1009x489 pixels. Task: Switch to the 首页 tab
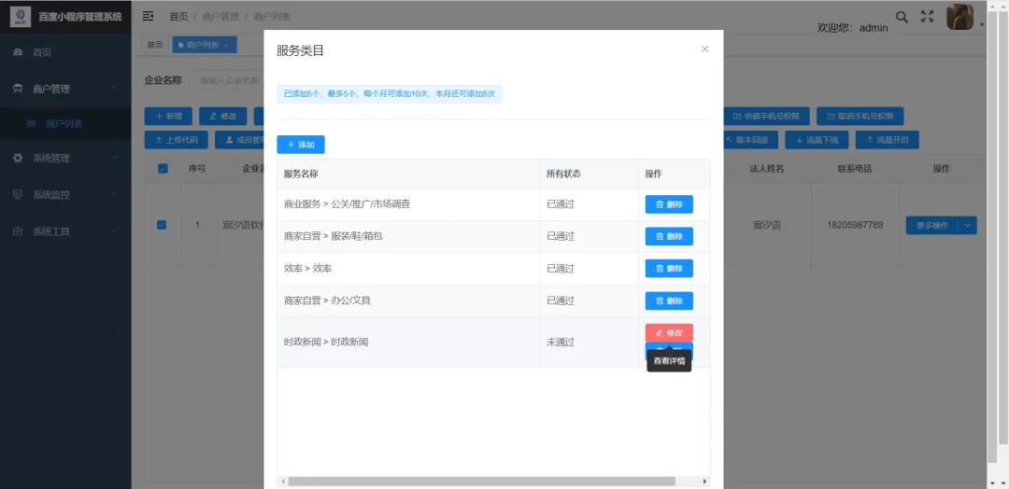(154, 45)
